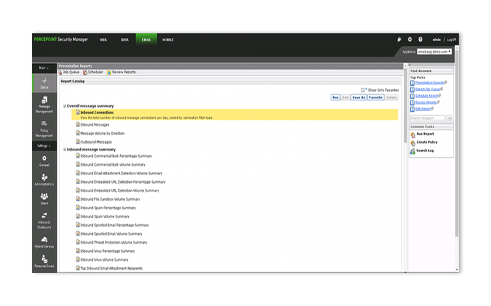Image resolution: width=491 pixels, height=306 pixels.
Task: Switch to the DATA tab
Action: pyautogui.click(x=125, y=40)
